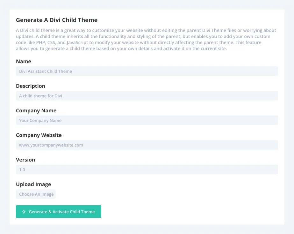The image size is (294, 234).
Task: Click the 'Version' field label
Action: pyautogui.click(x=25, y=160)
